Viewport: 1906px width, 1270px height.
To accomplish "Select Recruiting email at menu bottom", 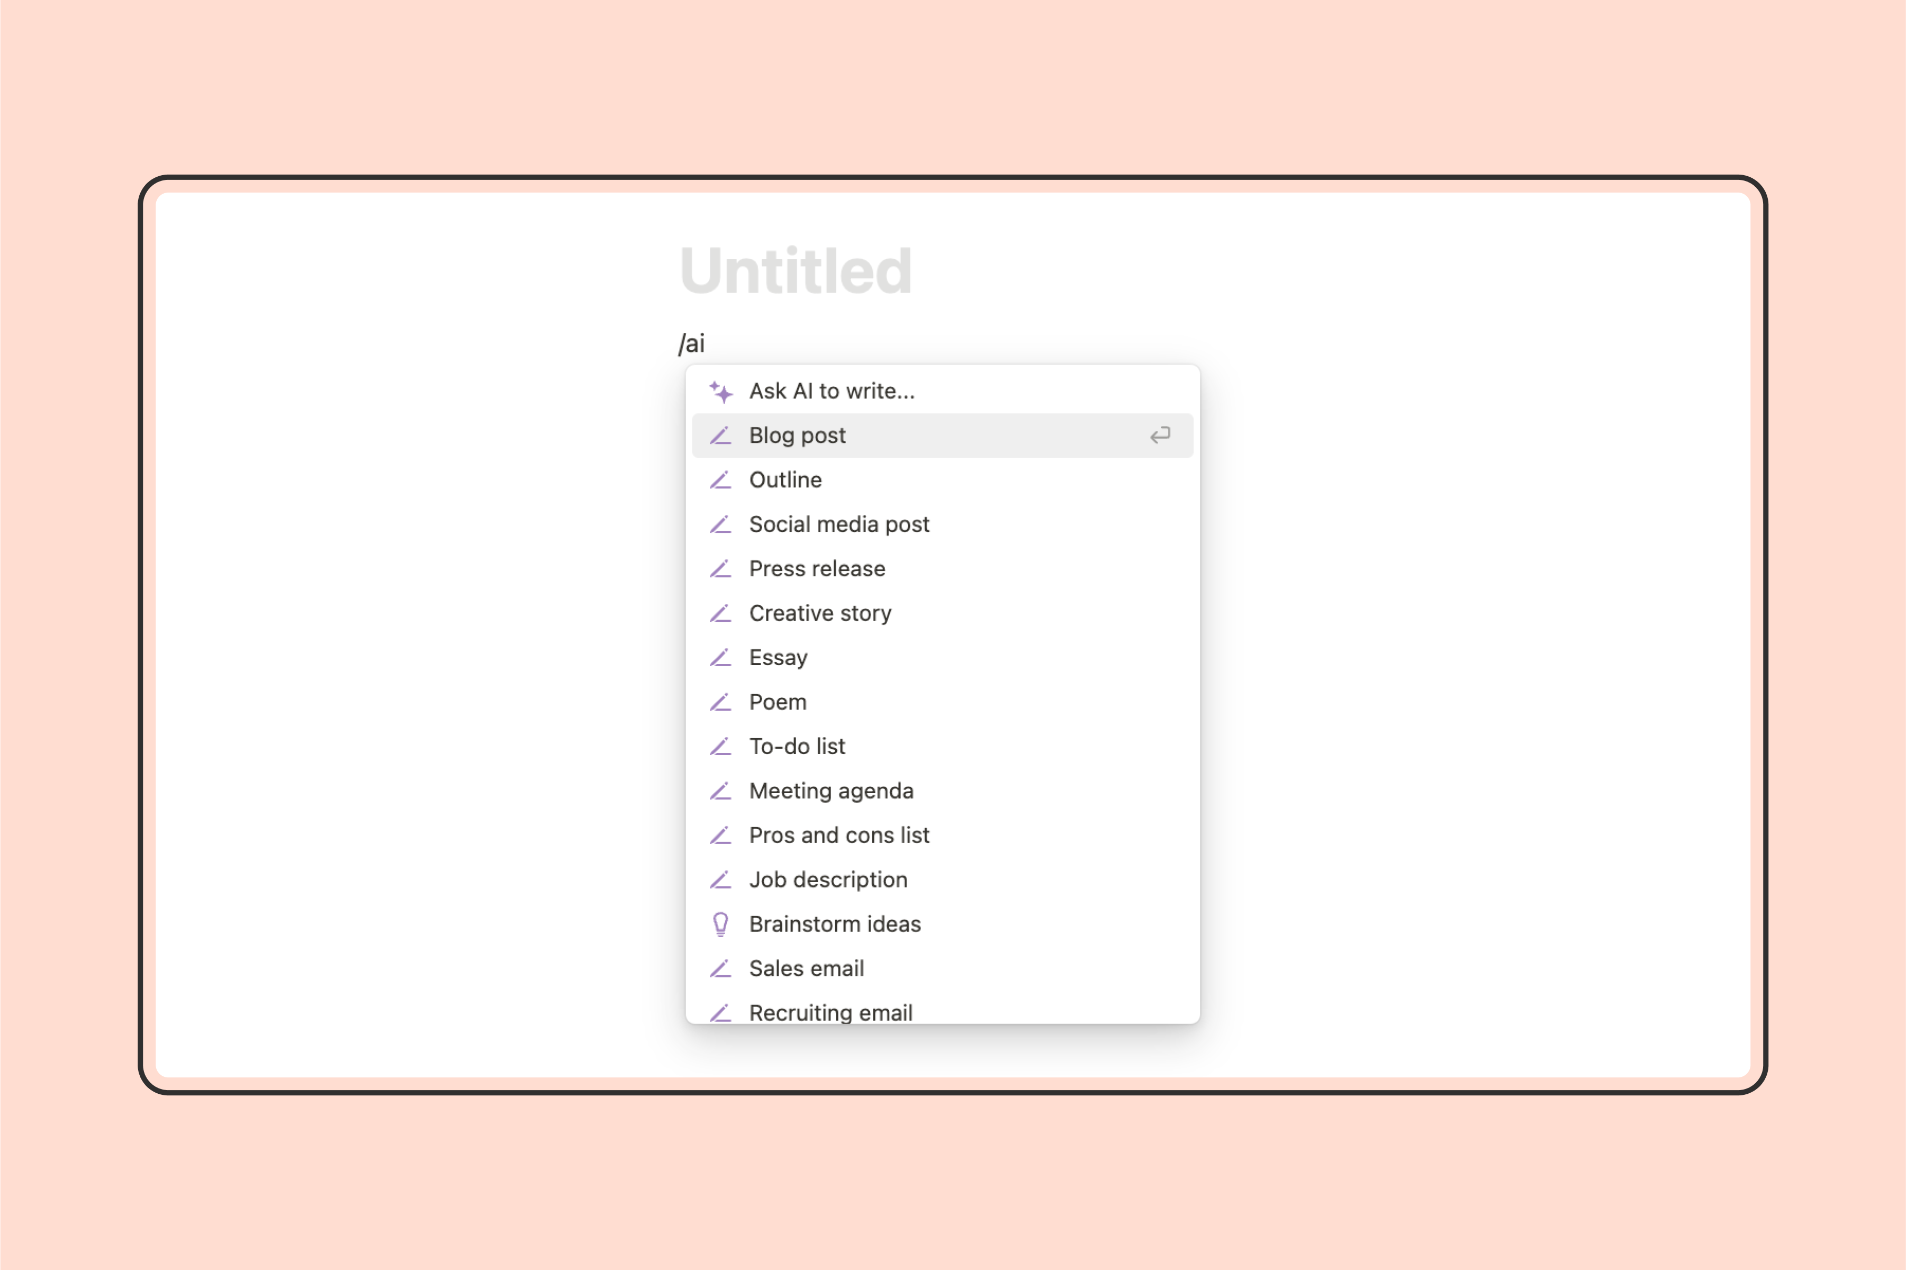I will point(942,1012).
